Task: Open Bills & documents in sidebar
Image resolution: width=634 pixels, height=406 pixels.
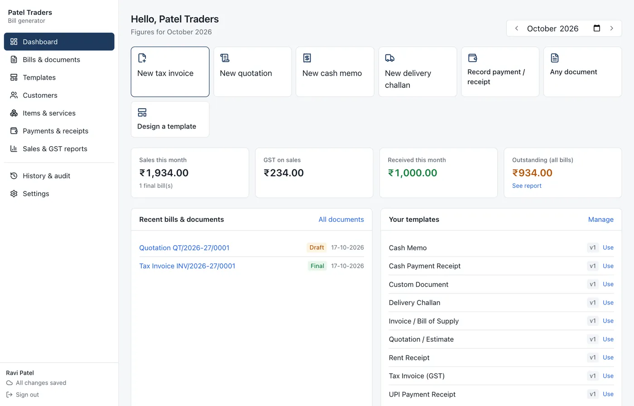Action: pos(59,60)
